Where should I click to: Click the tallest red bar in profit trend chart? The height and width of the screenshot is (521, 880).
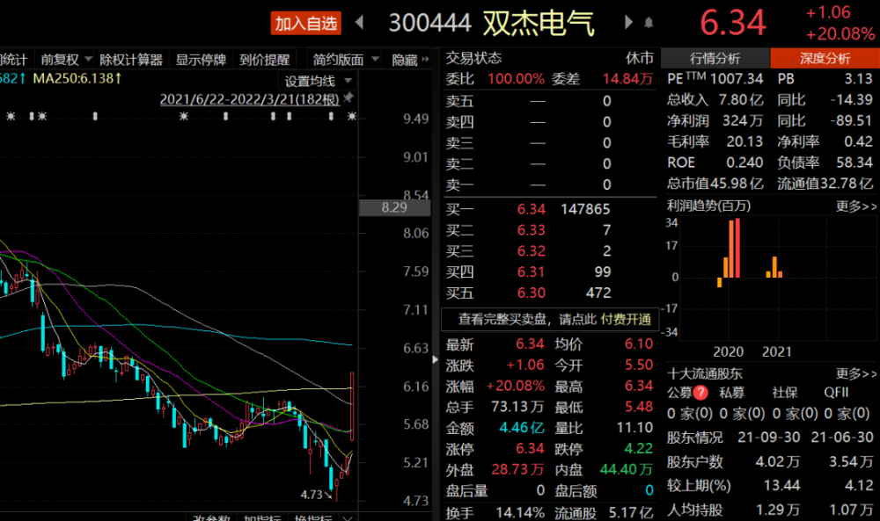click(x=737, y=248)
